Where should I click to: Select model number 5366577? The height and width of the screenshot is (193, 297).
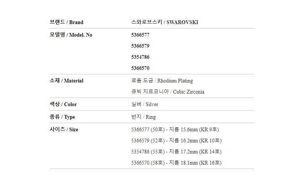tap(140, 35)
